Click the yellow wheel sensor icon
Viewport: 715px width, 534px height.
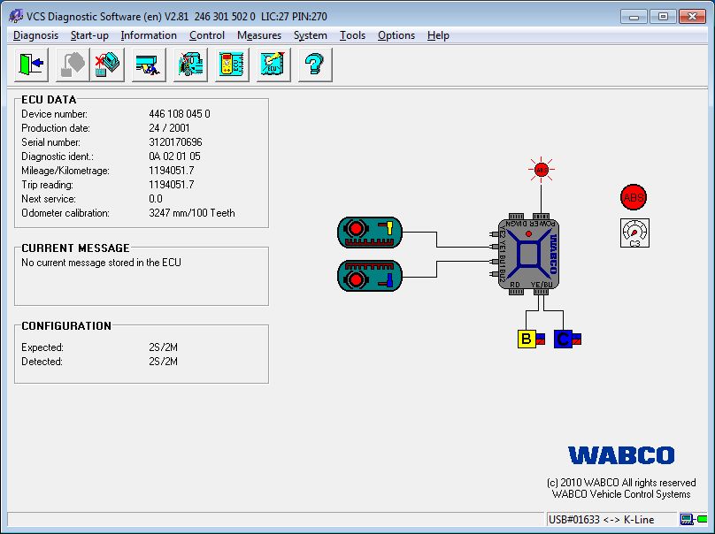click(x=370, y=233)
